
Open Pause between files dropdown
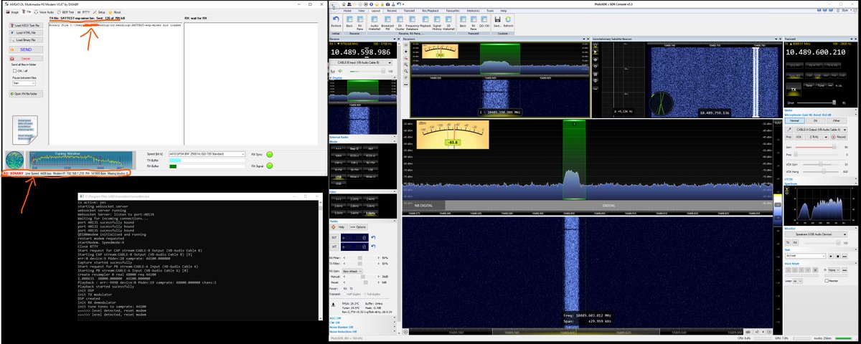[x=24, y=83]
